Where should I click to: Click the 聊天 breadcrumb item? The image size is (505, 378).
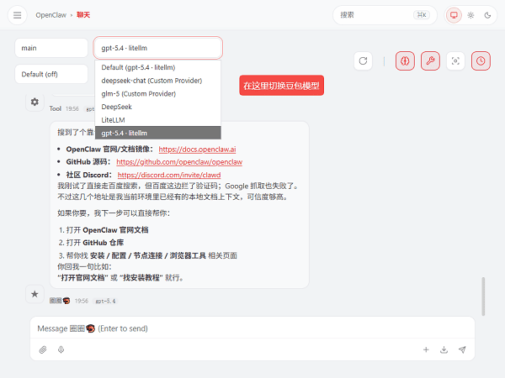point(83,15)
